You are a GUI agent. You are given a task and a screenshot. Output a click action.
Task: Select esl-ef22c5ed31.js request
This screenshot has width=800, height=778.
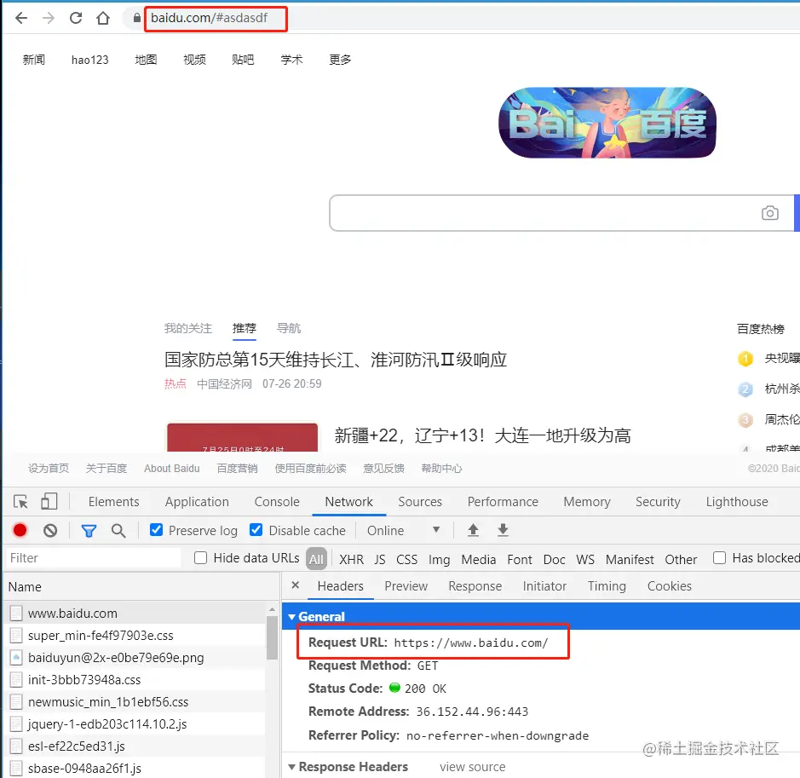coord(135,746)
